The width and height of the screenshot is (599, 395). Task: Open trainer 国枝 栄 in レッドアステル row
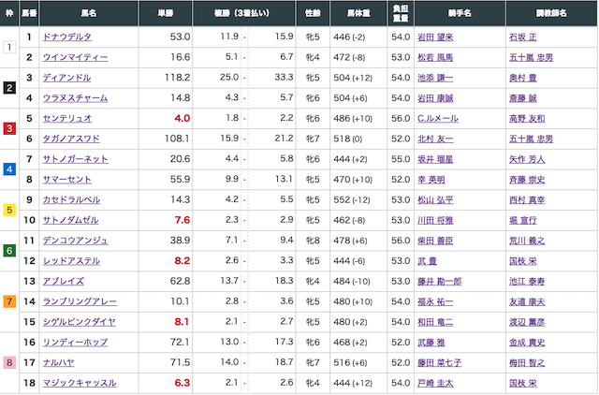pos(522,261)
